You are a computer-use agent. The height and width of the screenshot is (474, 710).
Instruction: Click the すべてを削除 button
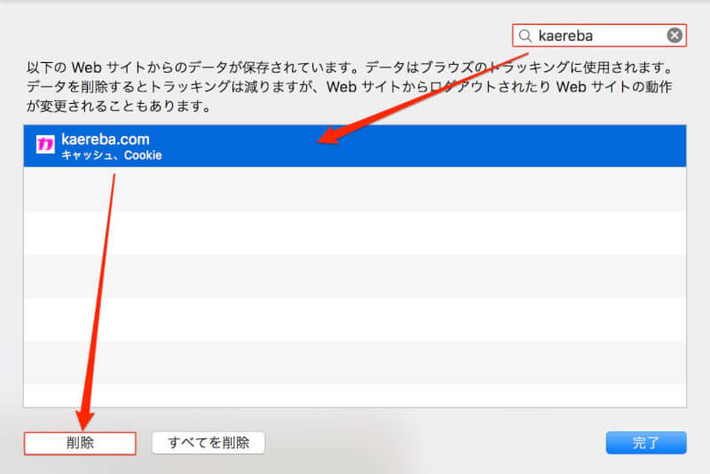tap(209, 443)
